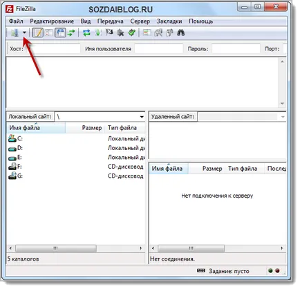This screenshot has height=289, width=300.
Task: Open the filename filters dialog icon
Action: 147,32
